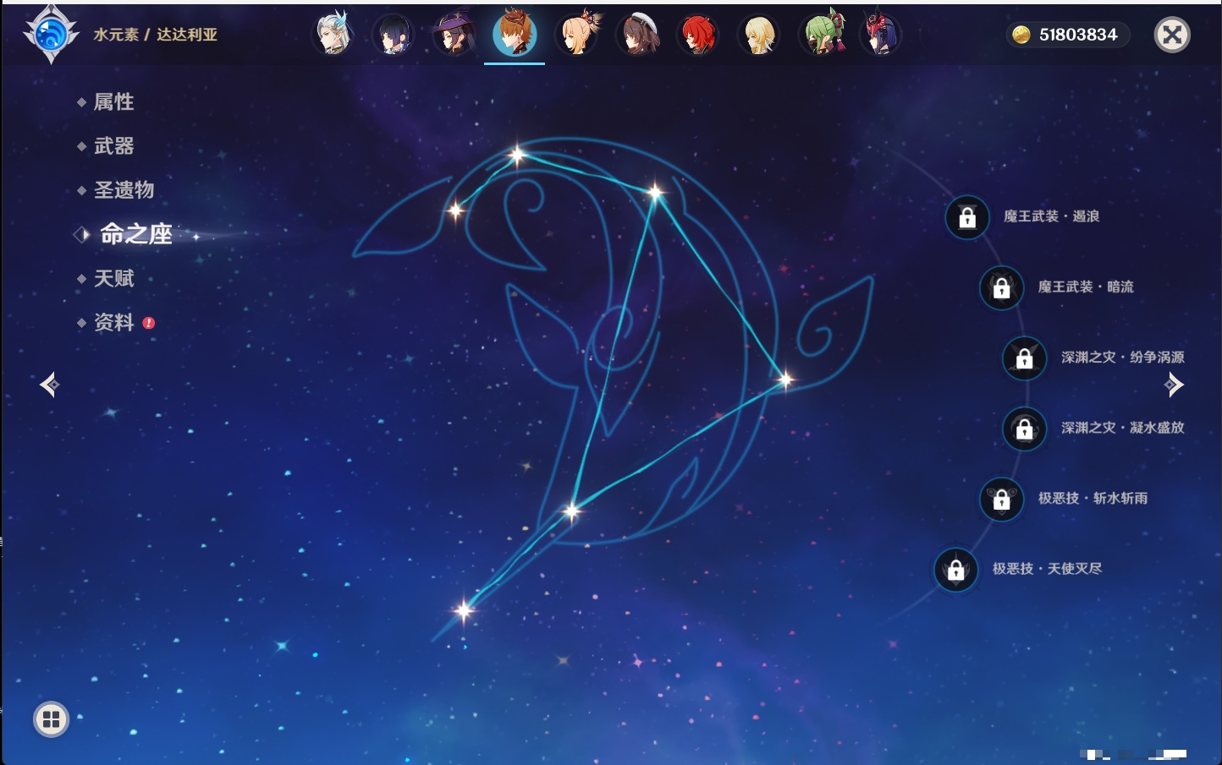The height and width of the screenshot is (765, 1222).
Task: Select the white-haired Neuvillette avatar
Action: click(333, 36)
